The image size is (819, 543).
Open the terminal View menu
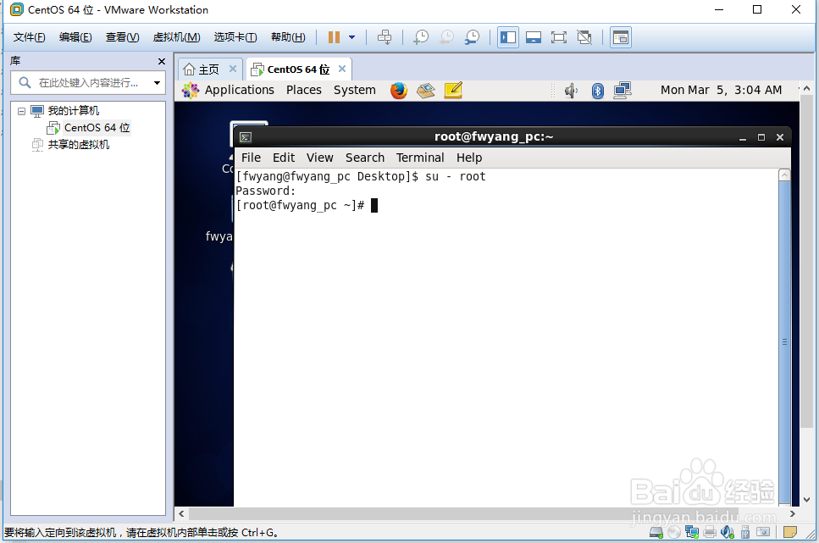(x=319, y=158)
